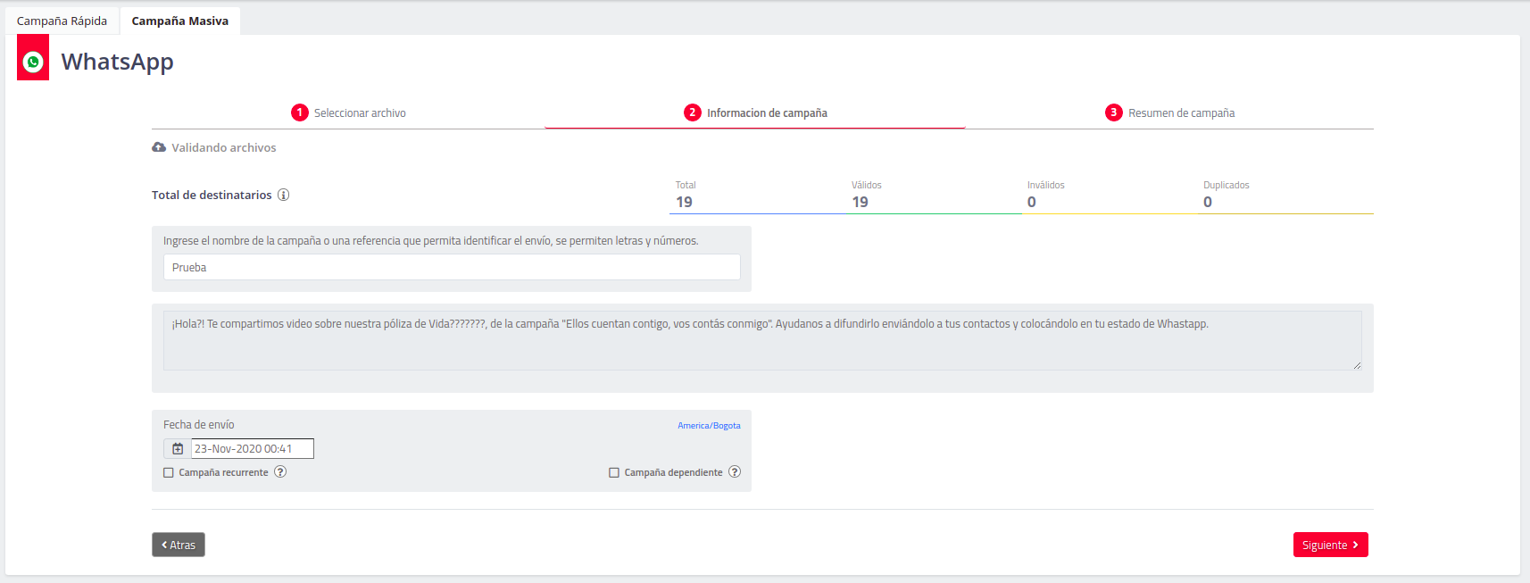Click the Campaña recurrente label text
Viewport: 1530px width, 583px height.
pos(223,472)
